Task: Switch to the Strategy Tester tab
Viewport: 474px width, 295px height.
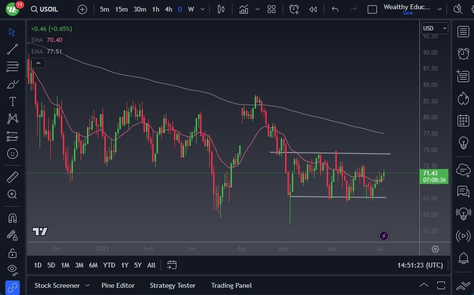Action: [172, 285]
